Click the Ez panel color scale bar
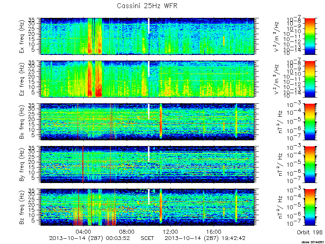The image size is (325, 244). 310,79
